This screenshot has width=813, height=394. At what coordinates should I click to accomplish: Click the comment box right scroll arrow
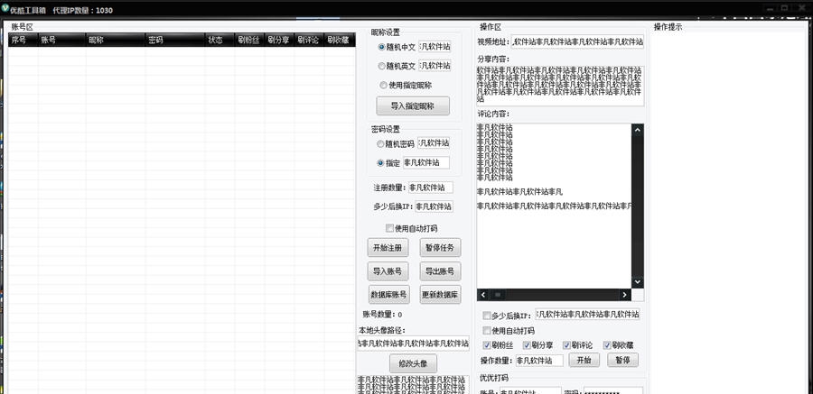click(624, 295)
